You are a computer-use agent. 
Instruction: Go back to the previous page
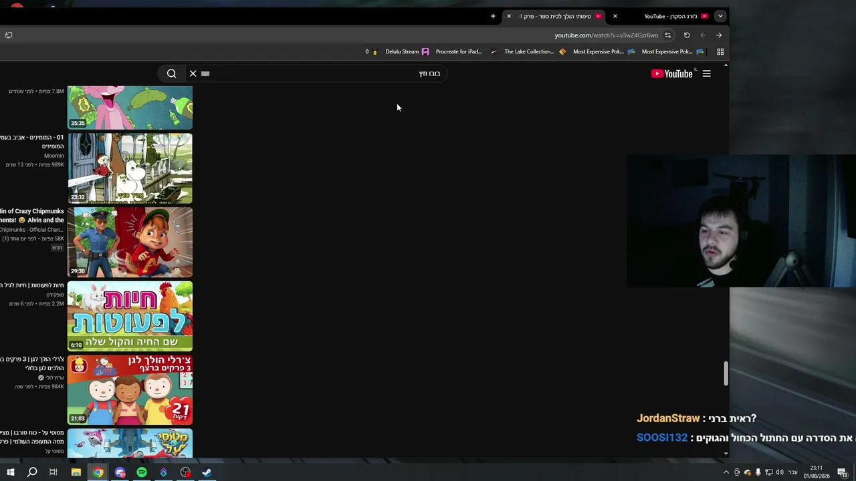pos(719,35)
